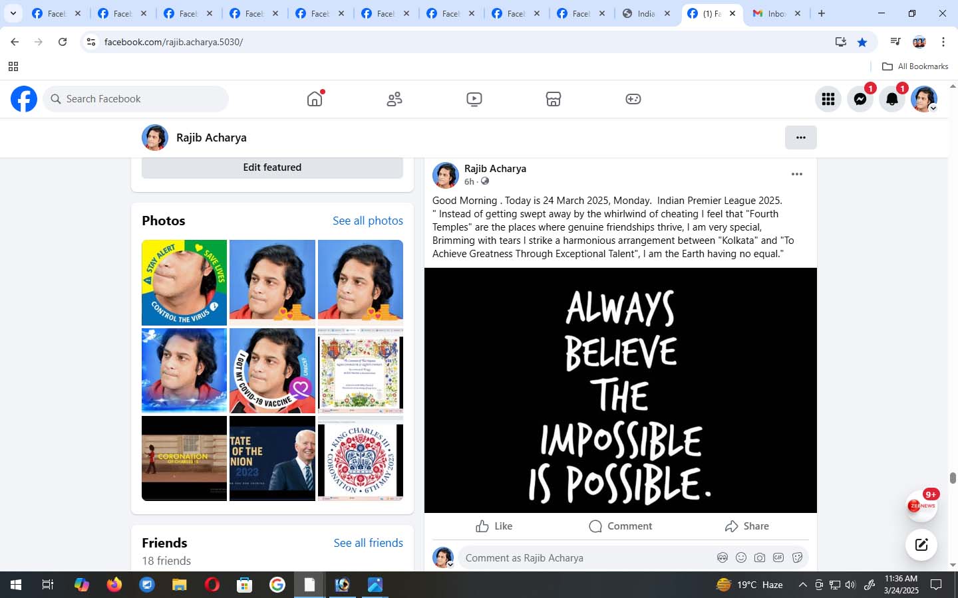958x598 pixels.
Task: Open Chrome profile avatar
Action: tap(919, 42)
